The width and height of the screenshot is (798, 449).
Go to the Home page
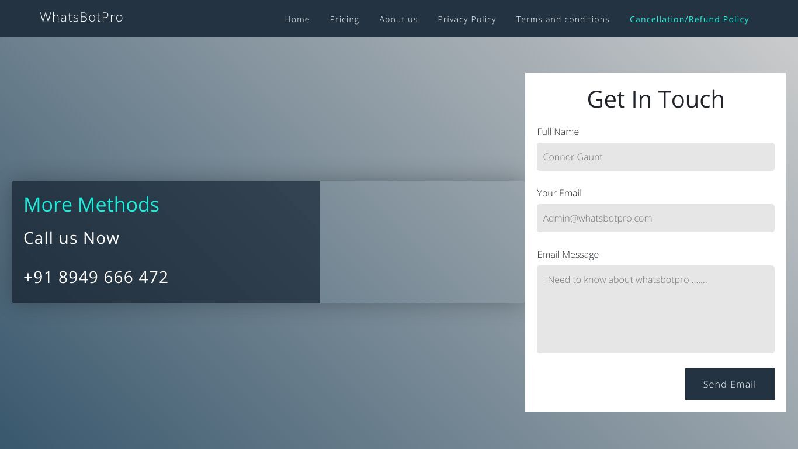pos(297,19)
